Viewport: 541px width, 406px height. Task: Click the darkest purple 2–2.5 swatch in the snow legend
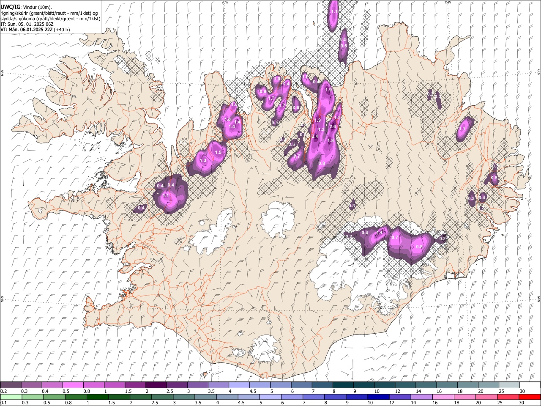[x=156, y=385]
